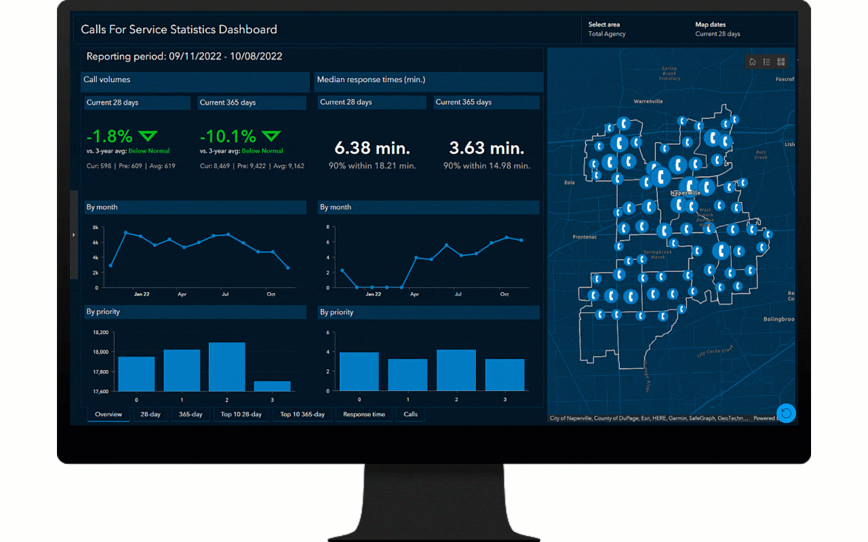Click the priority 2 bar in call volumes chart
Viewport: 868px width, 542px height.
(227, 367)
